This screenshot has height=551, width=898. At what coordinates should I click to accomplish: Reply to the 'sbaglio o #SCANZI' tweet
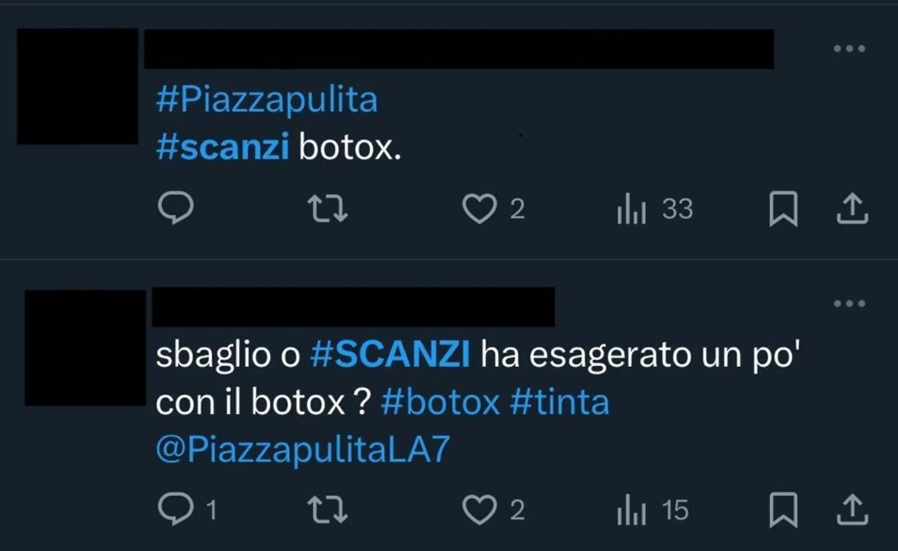tap(176, 509)
